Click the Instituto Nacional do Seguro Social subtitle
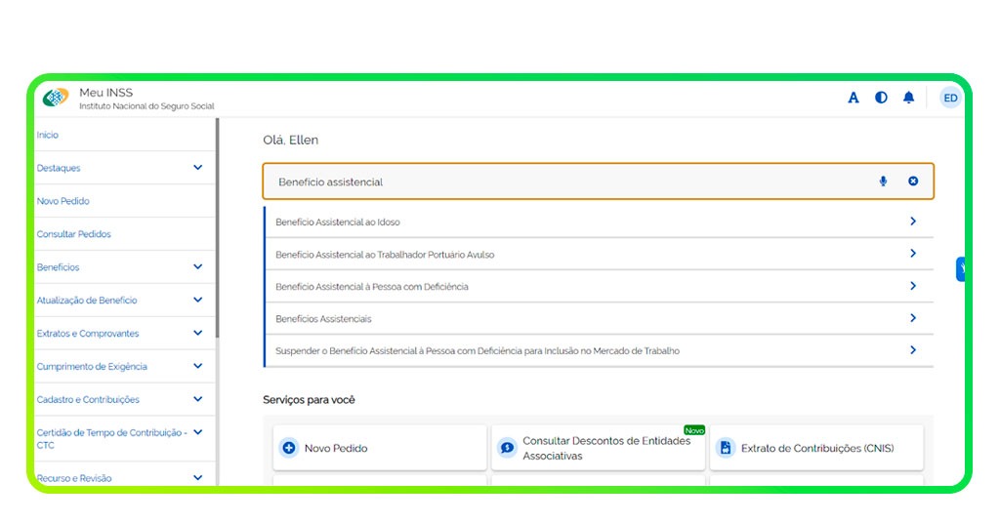The width and height of the screenshot is (1000, 523). coord(146,106)
